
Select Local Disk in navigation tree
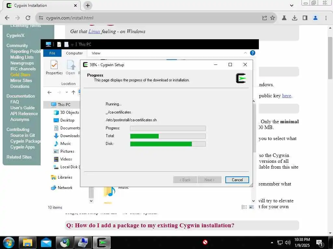[x=67, y=167]
